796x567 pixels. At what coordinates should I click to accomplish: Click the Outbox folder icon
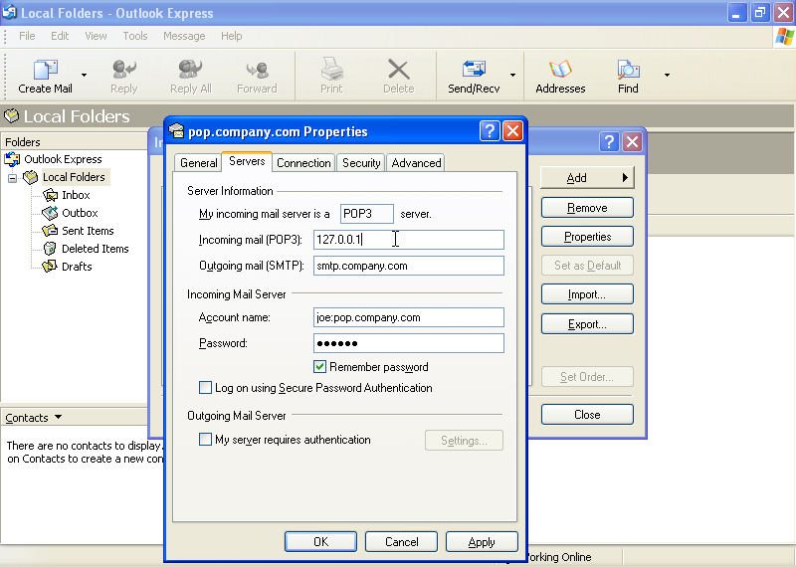pyautogui.click(x=50, y=213)
